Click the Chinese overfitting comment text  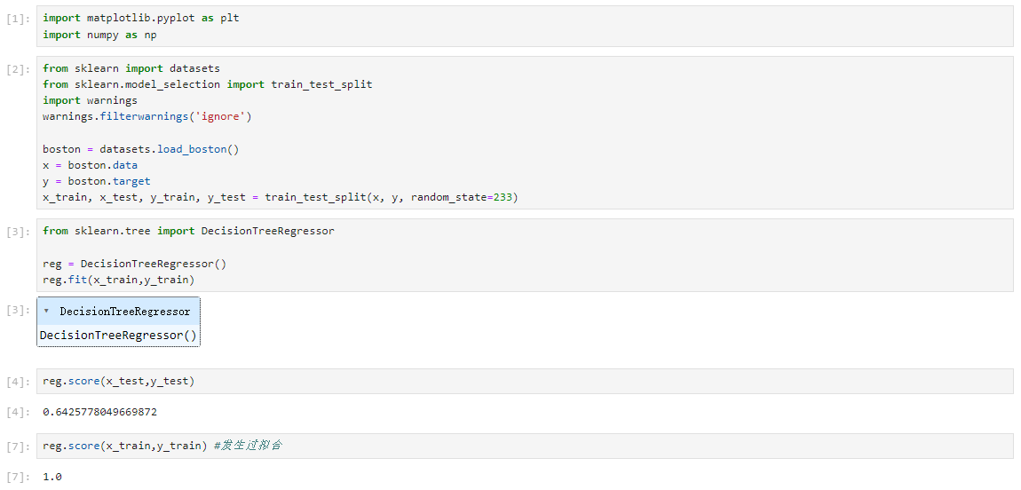click(x=248, y=446)
